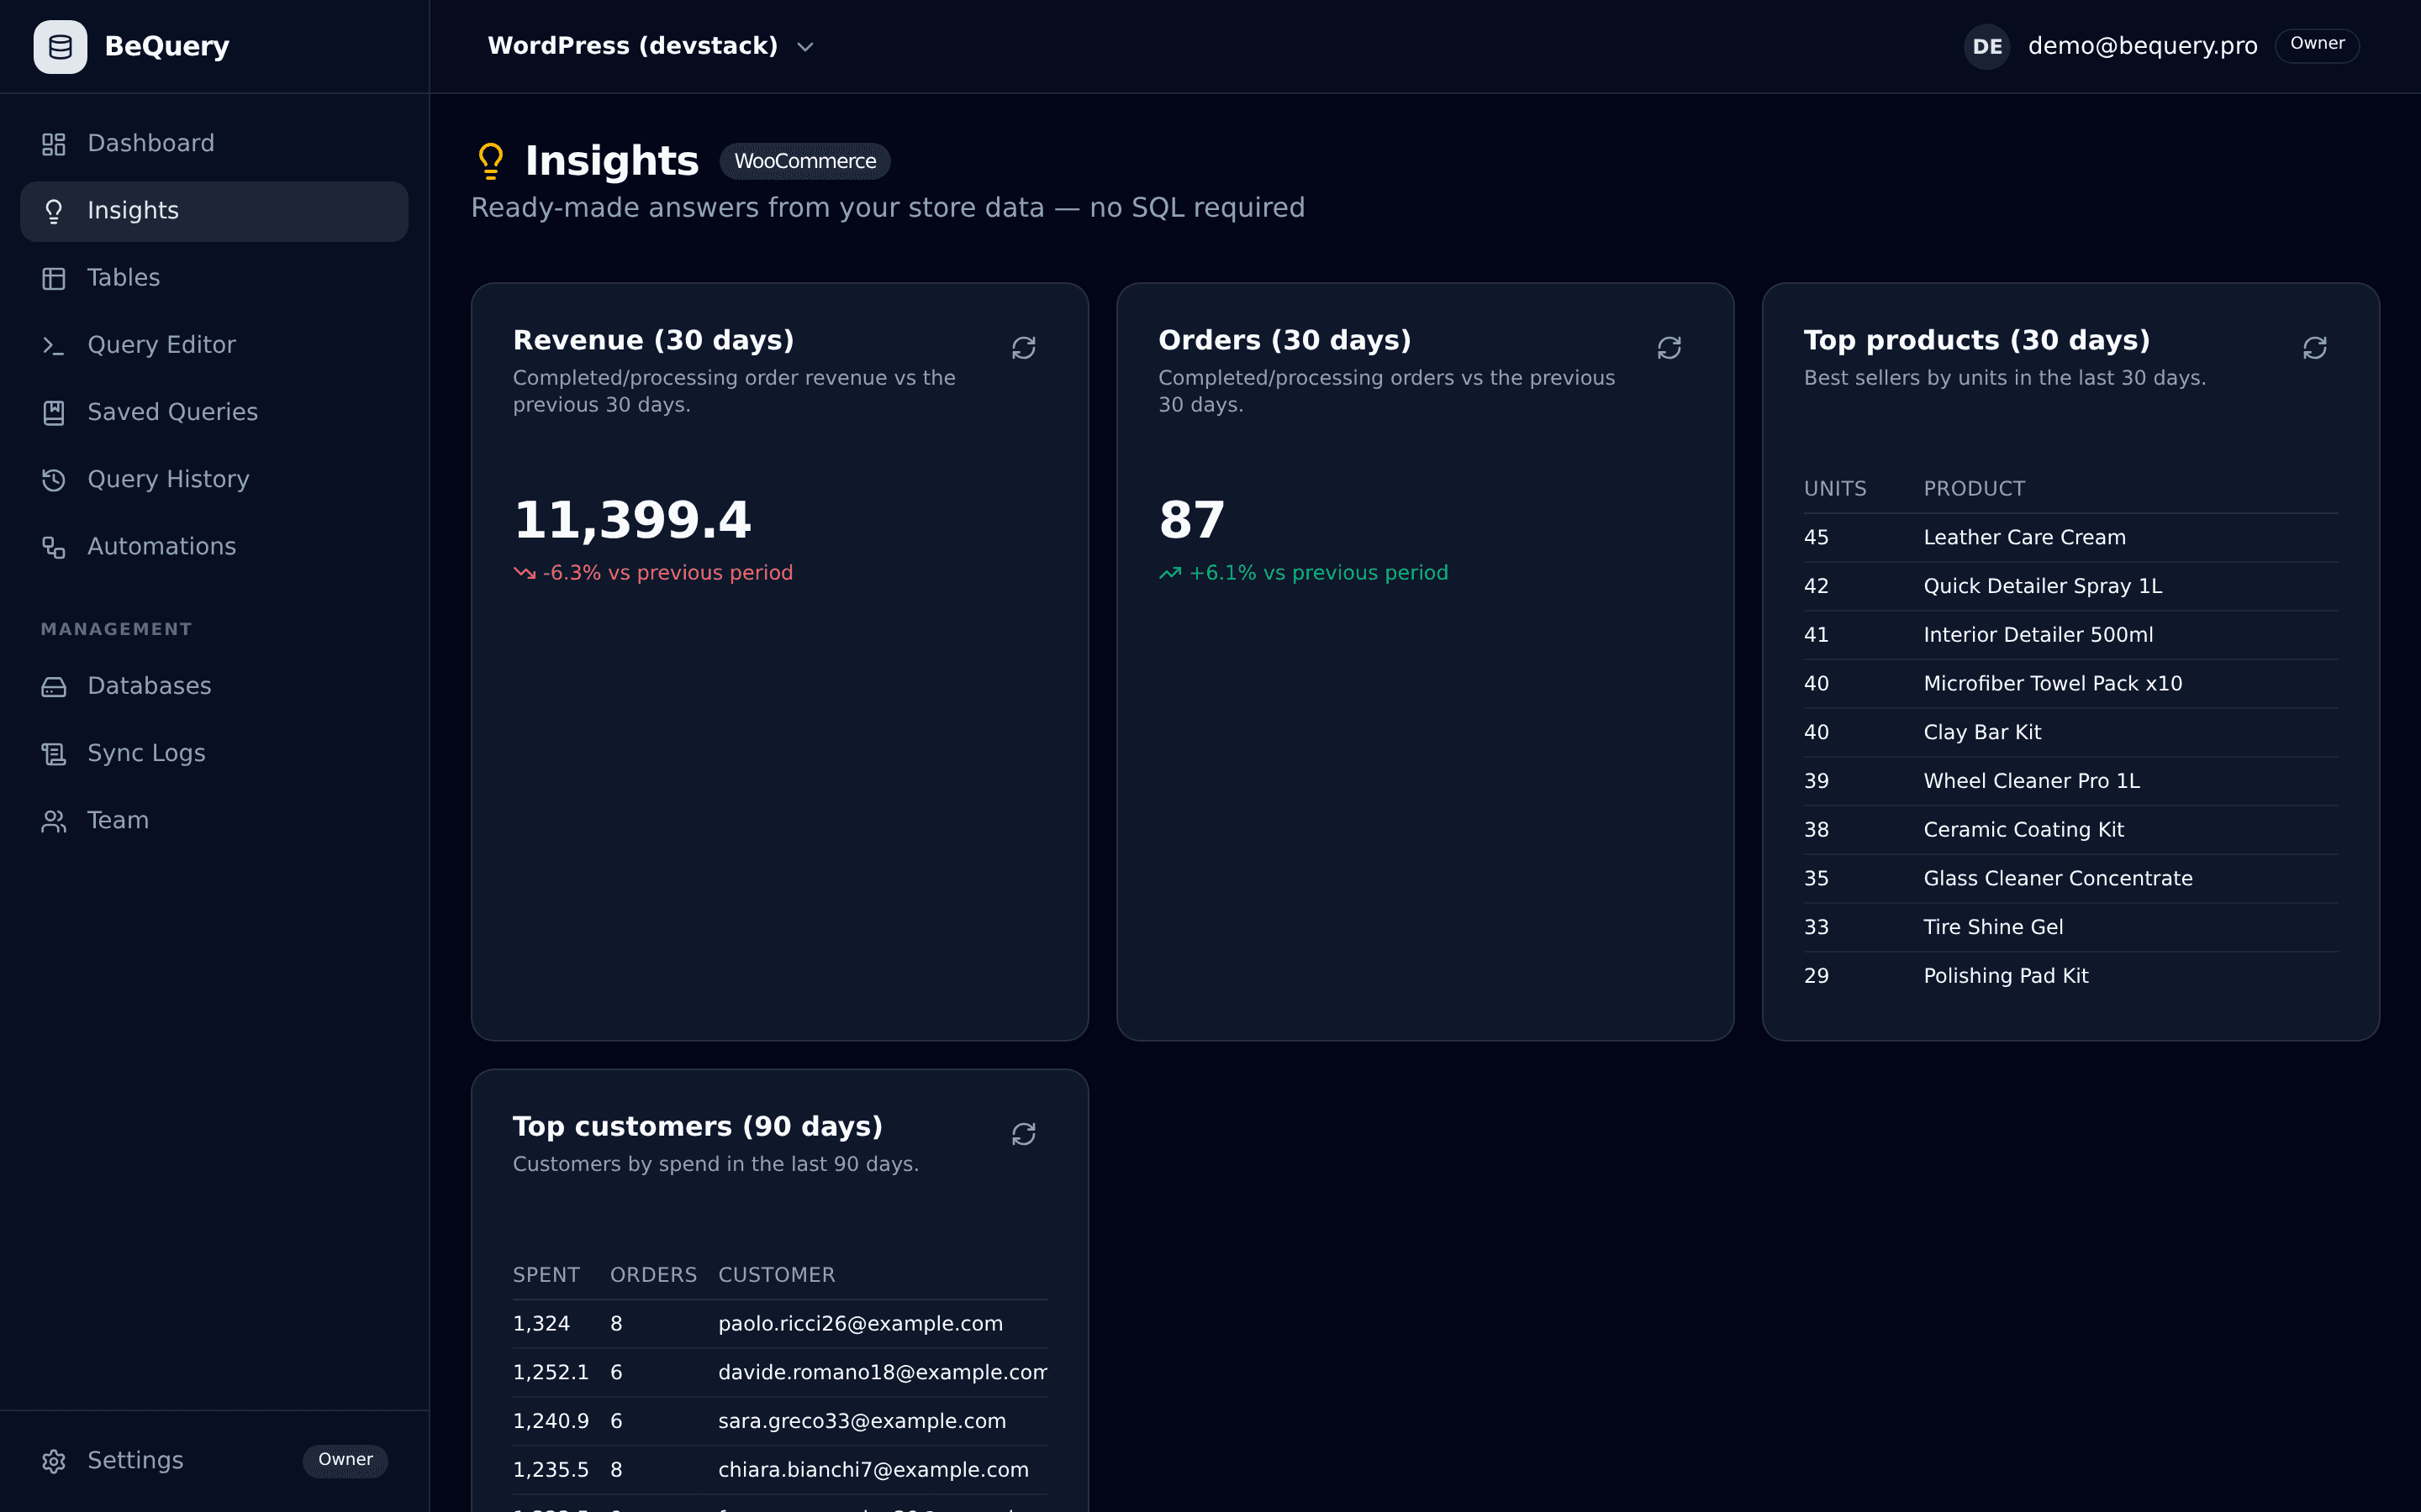Refresh the Revenue (30 days) card

click(1023, 348)
